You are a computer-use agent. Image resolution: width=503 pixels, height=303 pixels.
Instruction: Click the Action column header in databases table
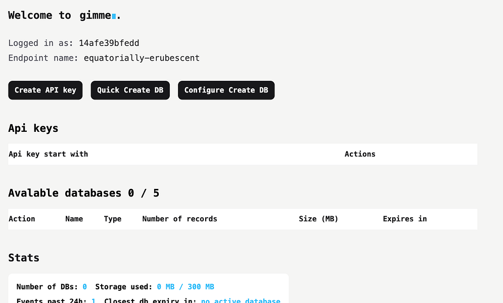(22, 219)
